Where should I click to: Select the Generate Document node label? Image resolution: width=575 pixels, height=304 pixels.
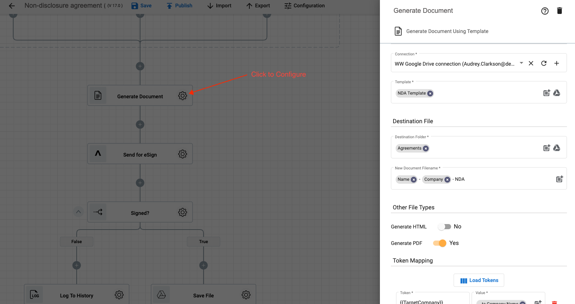pos(140,96)
